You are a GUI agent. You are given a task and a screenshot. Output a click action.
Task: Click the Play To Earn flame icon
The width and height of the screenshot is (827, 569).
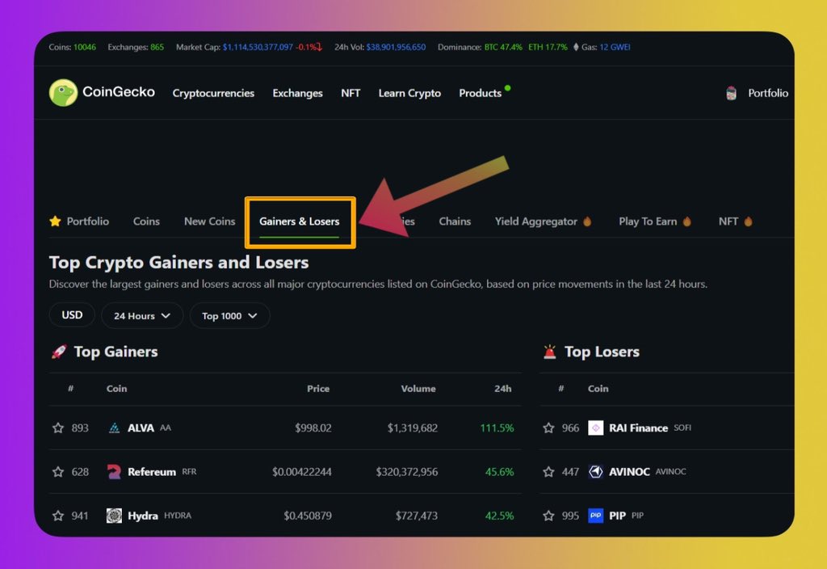pyautogui.click(x=686, y=221)
